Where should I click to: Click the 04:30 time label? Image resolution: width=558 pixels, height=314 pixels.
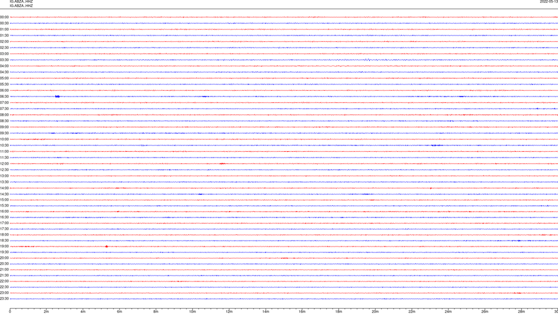point(4,72)
